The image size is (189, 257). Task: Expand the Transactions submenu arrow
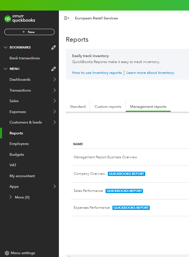click(54, 90)
